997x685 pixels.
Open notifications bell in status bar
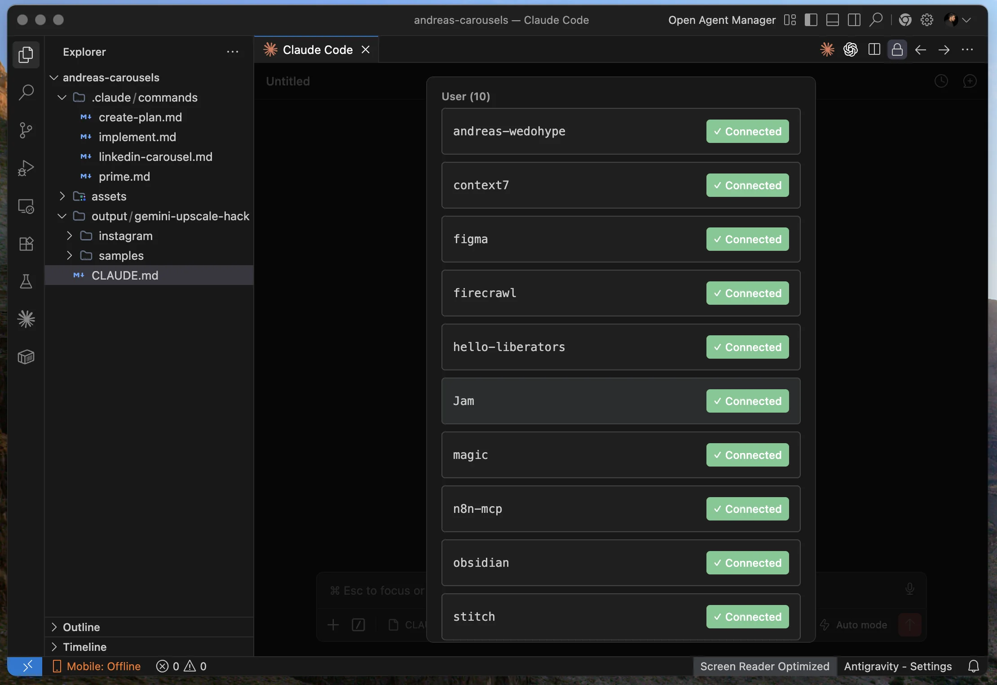973,666
